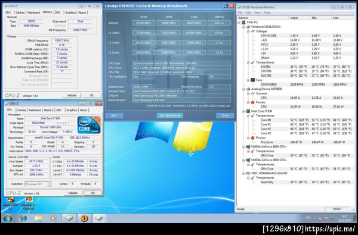The width and height of the screenshot is (358, 235).
Task: Collapse the WDC WD6400AAKS node
Action: tap(243, 173)
